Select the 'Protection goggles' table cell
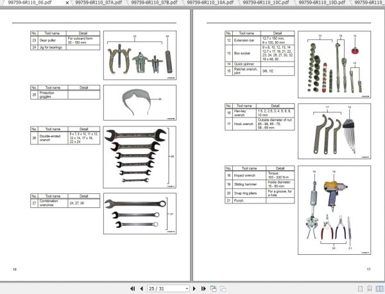This screenshot has width=385, height=294. [53, 95]
